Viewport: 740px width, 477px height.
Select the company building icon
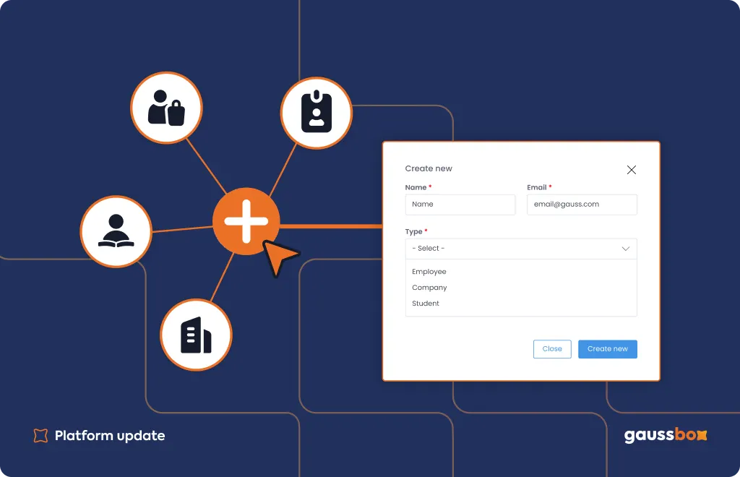(196, 335)
